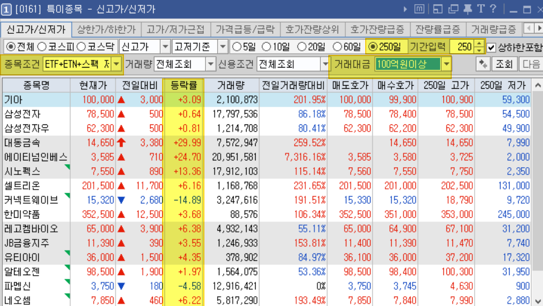Open font settings with the T icon
Image resolution: width=543 pixels, height=306 pixels.
point(481,8)
